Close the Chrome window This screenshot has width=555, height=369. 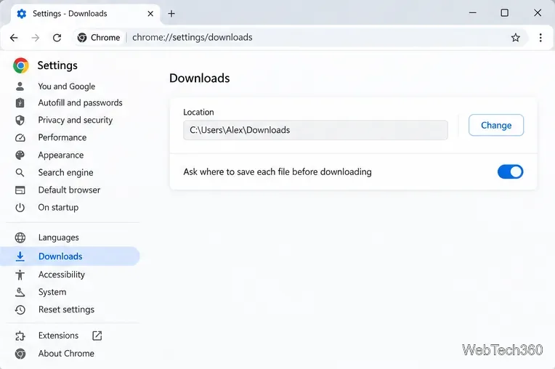(538, 13)
